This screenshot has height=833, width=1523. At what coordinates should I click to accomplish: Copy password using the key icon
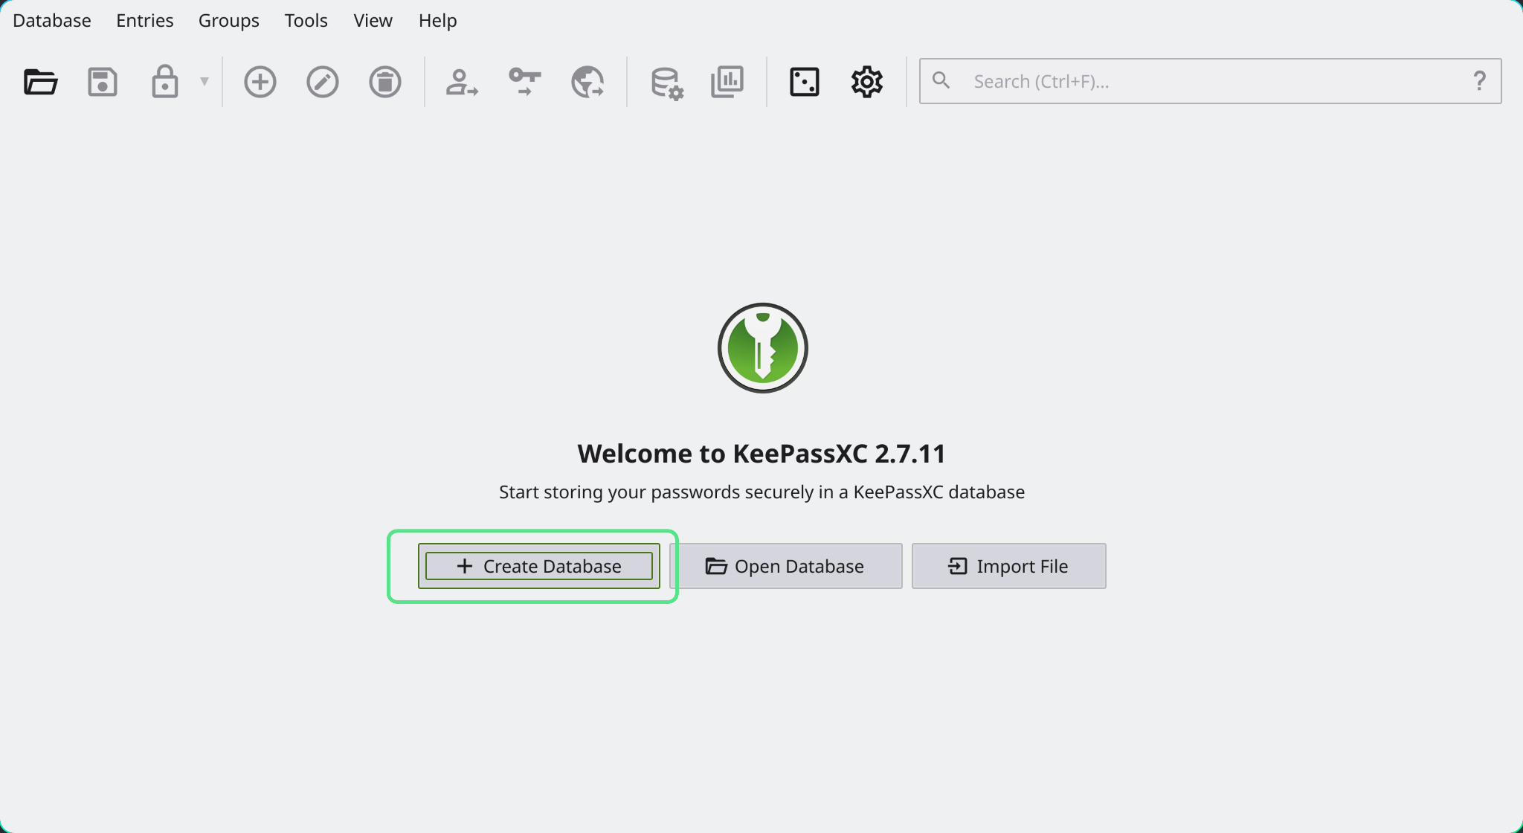tap(524, 82)
